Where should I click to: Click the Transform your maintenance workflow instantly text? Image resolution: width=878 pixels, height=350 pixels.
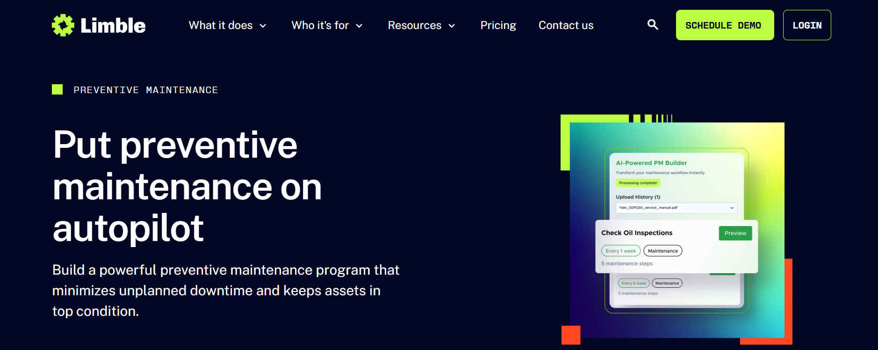pyautogui.click(x=660, y=173)
